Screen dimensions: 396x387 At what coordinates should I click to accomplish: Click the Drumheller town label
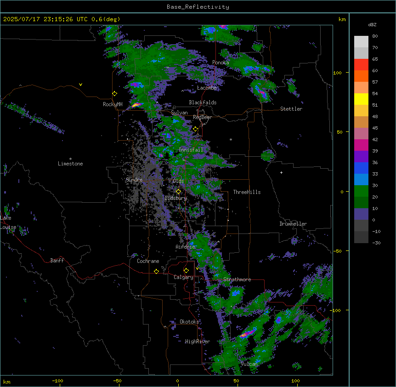click(293, 224)
